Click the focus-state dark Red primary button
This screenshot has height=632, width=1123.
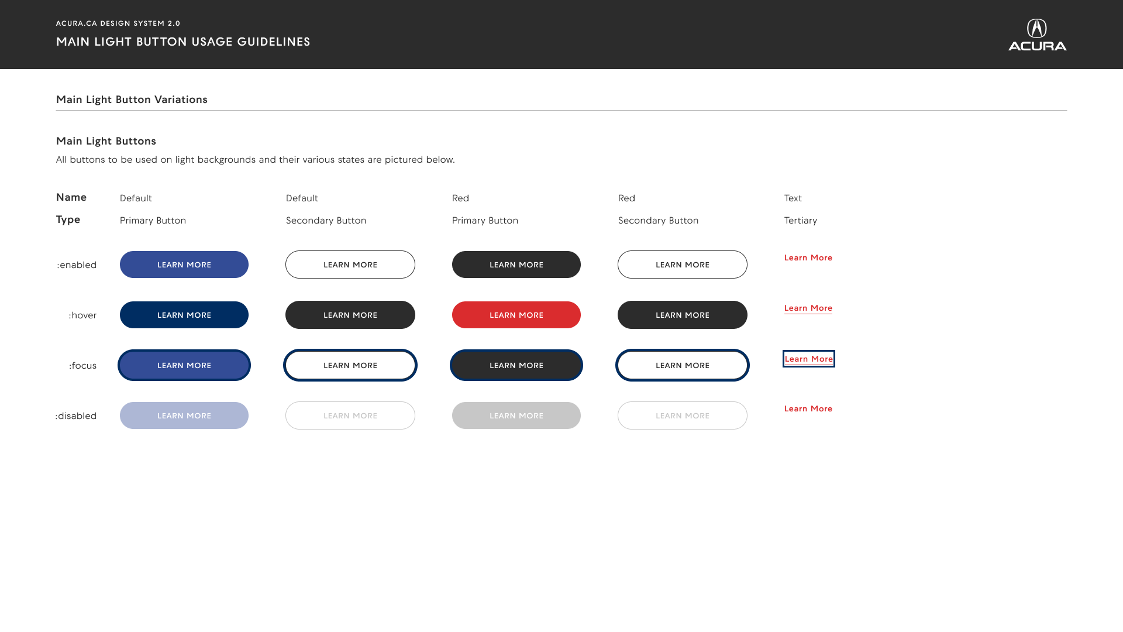[x=516, y=365]
